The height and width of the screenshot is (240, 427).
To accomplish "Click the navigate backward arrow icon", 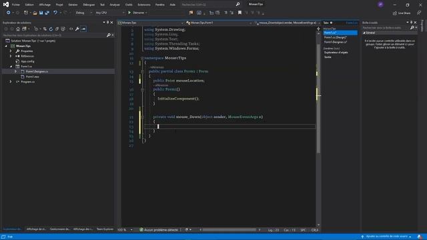I will click(8, 13).
